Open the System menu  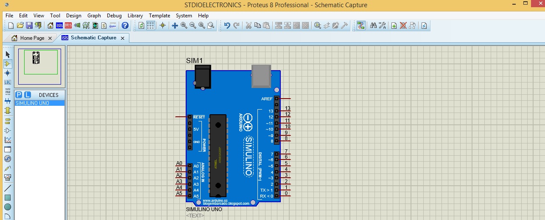coord(184,16)
